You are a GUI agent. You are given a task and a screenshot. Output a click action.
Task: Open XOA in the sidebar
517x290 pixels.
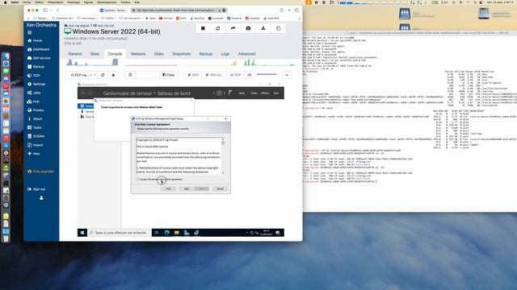[x=34, y=75]
